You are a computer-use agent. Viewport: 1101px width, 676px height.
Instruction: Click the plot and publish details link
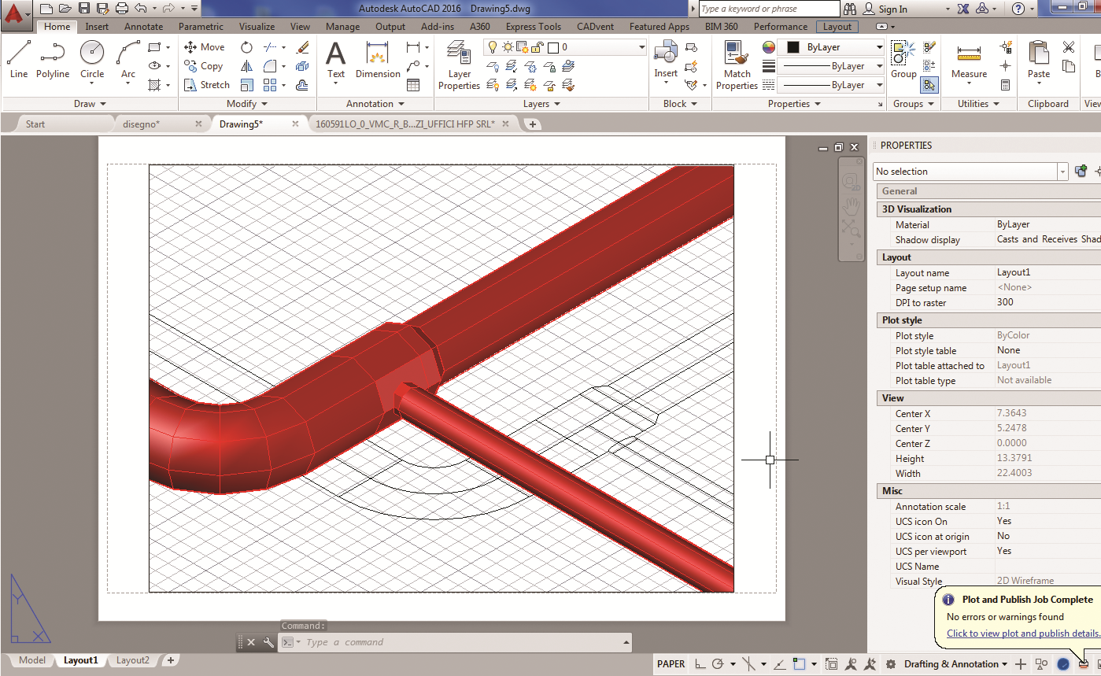(1022, 634)
